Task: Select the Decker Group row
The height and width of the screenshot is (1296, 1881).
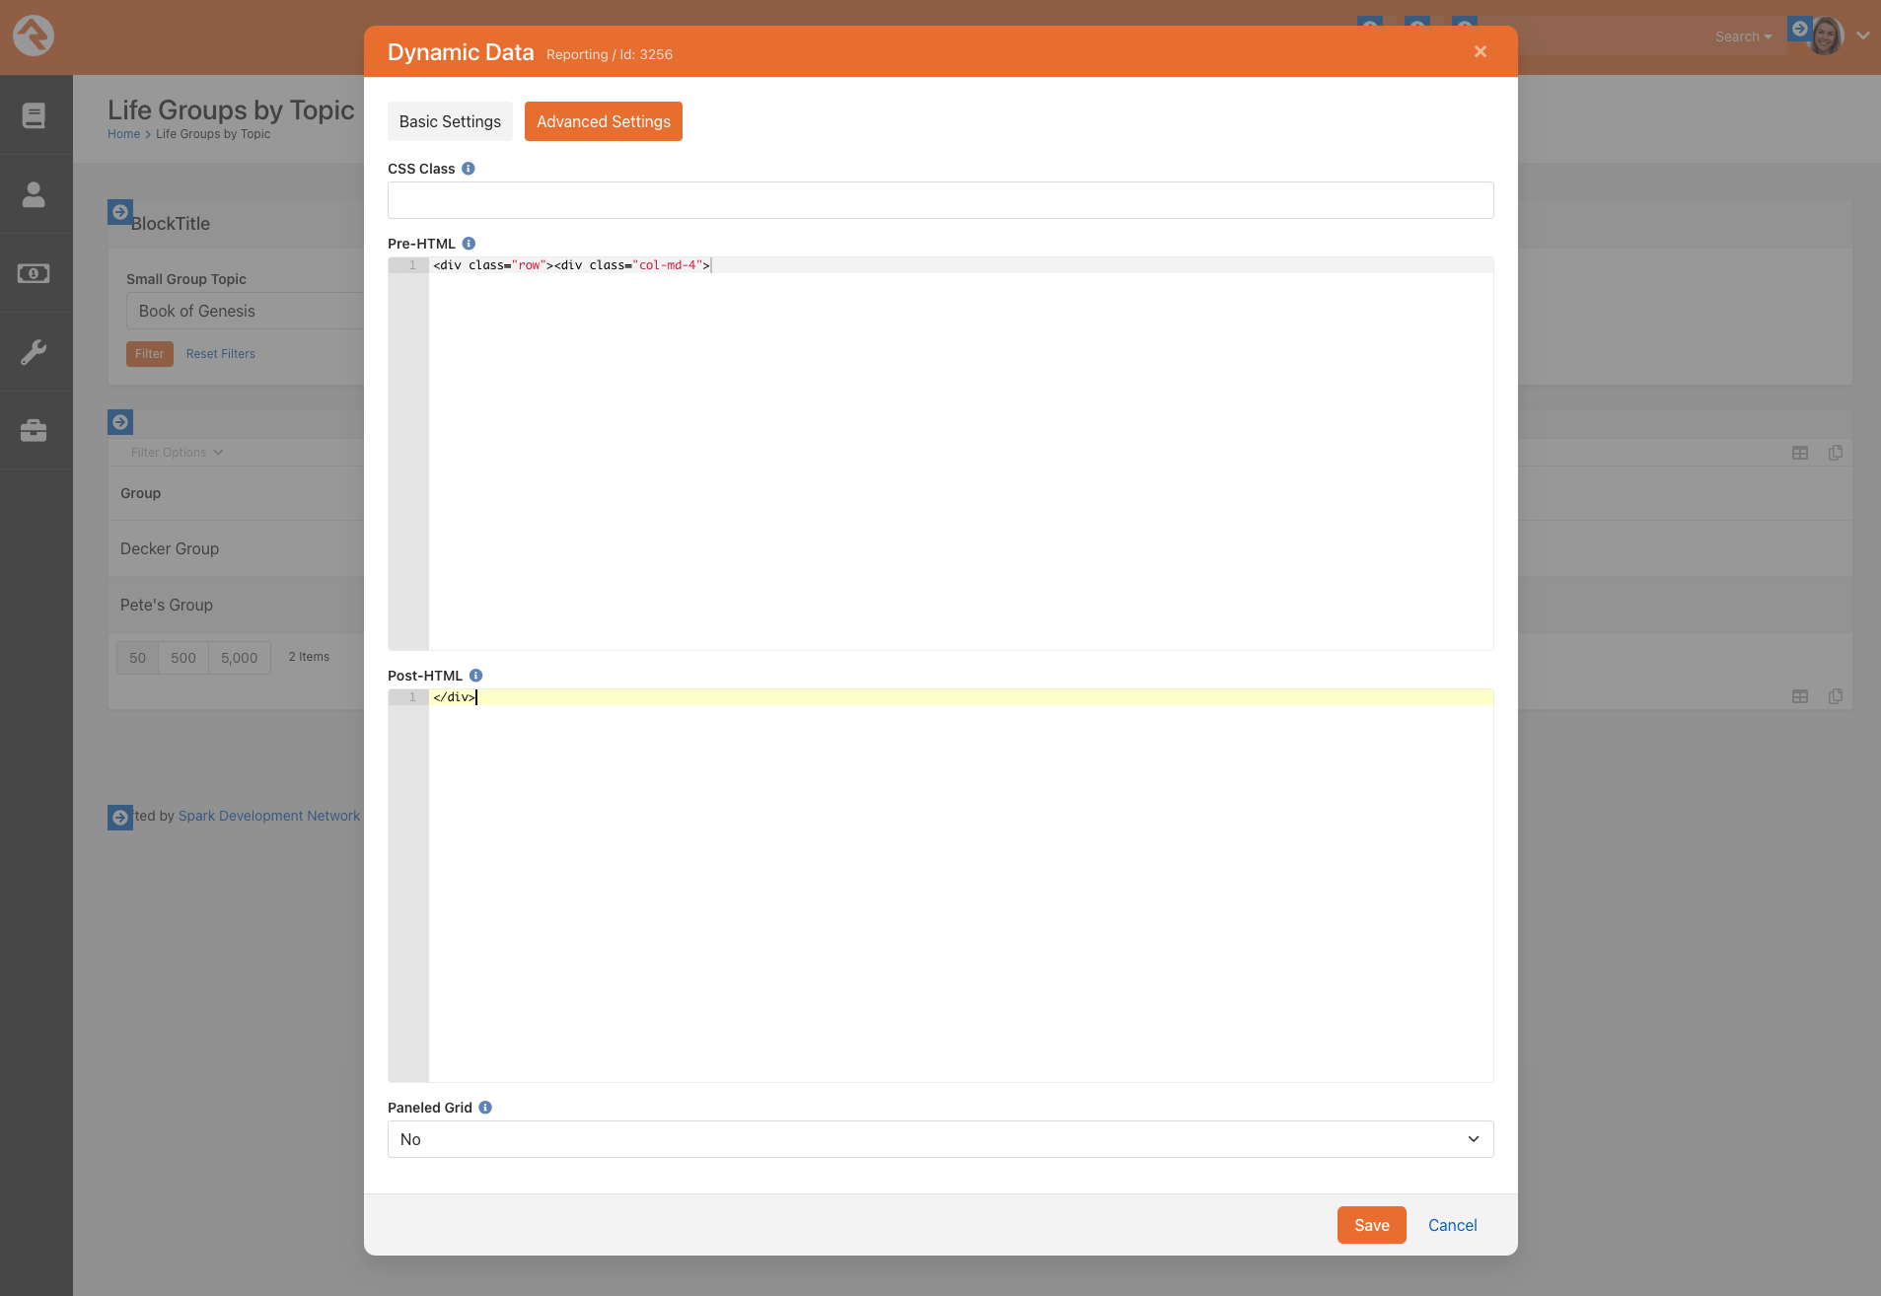Action: pyautogui.click(x=237, y=548)
